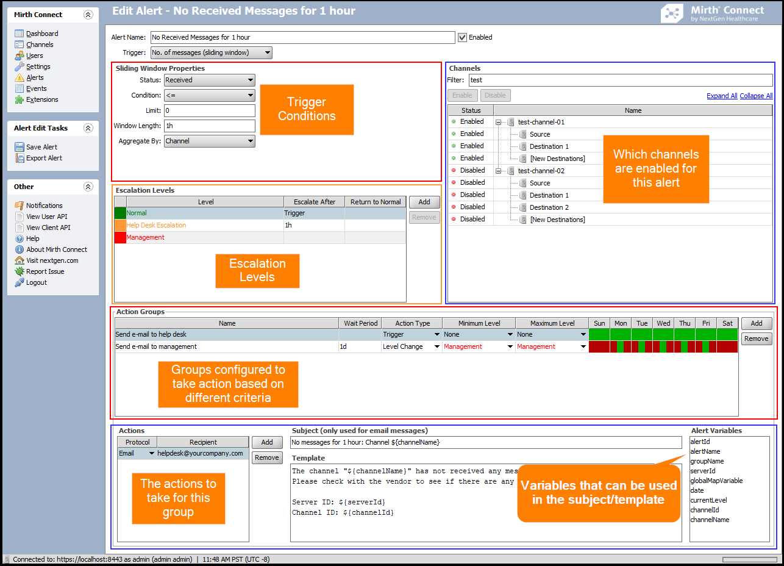Click the Expand All link

coord(722,96)
